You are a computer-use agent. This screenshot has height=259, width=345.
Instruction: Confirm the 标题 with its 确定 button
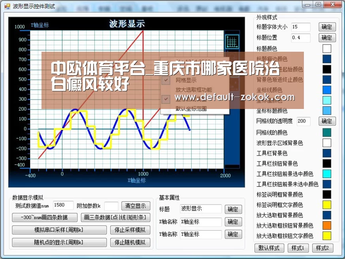[x=233, y=209]
